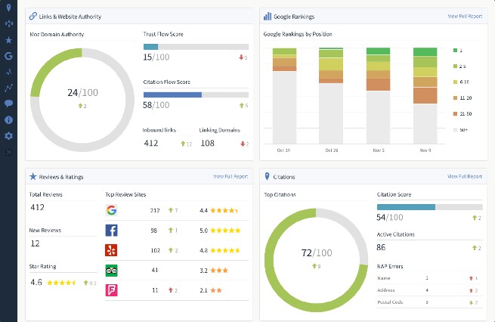
Task: Open the Google G sidebar icon
Action: [9, 56]
